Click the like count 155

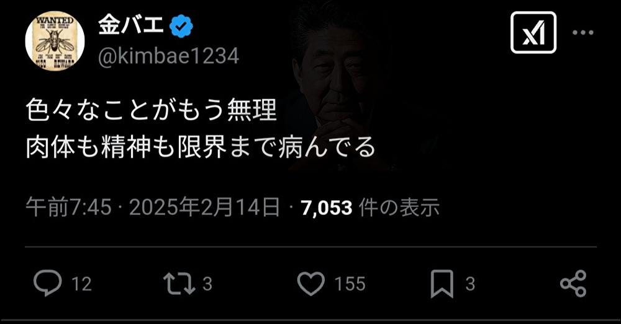click(350, 284)
